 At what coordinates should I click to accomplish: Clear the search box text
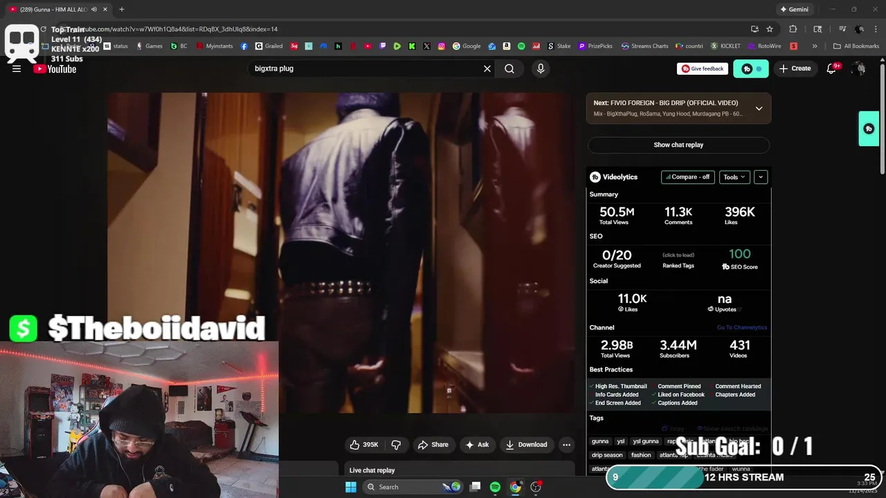[x=487, y=68]
